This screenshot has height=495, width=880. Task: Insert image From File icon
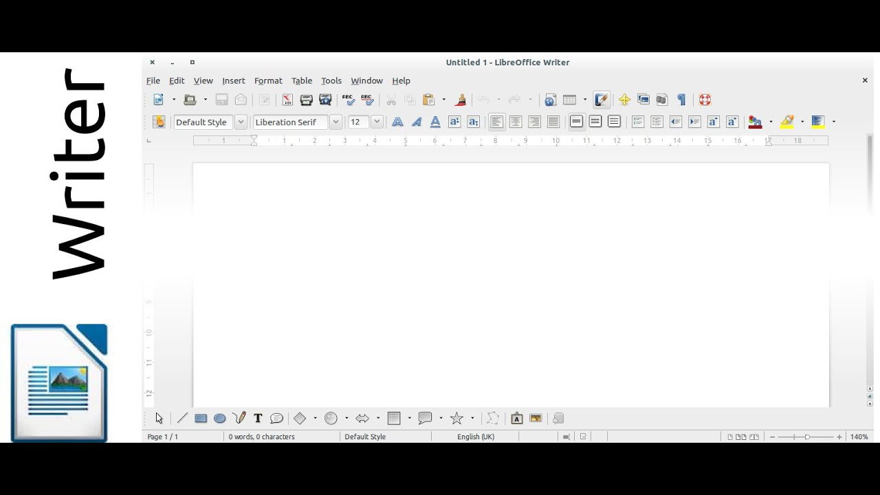pyautogui.click(x=536, y=418)
